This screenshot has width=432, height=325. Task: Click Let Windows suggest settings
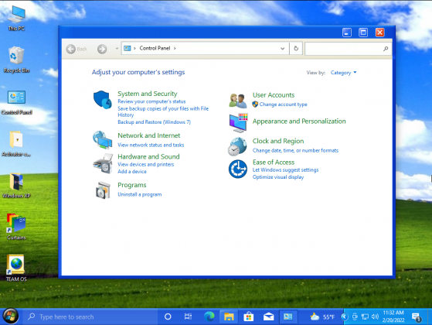coord(286,170)
